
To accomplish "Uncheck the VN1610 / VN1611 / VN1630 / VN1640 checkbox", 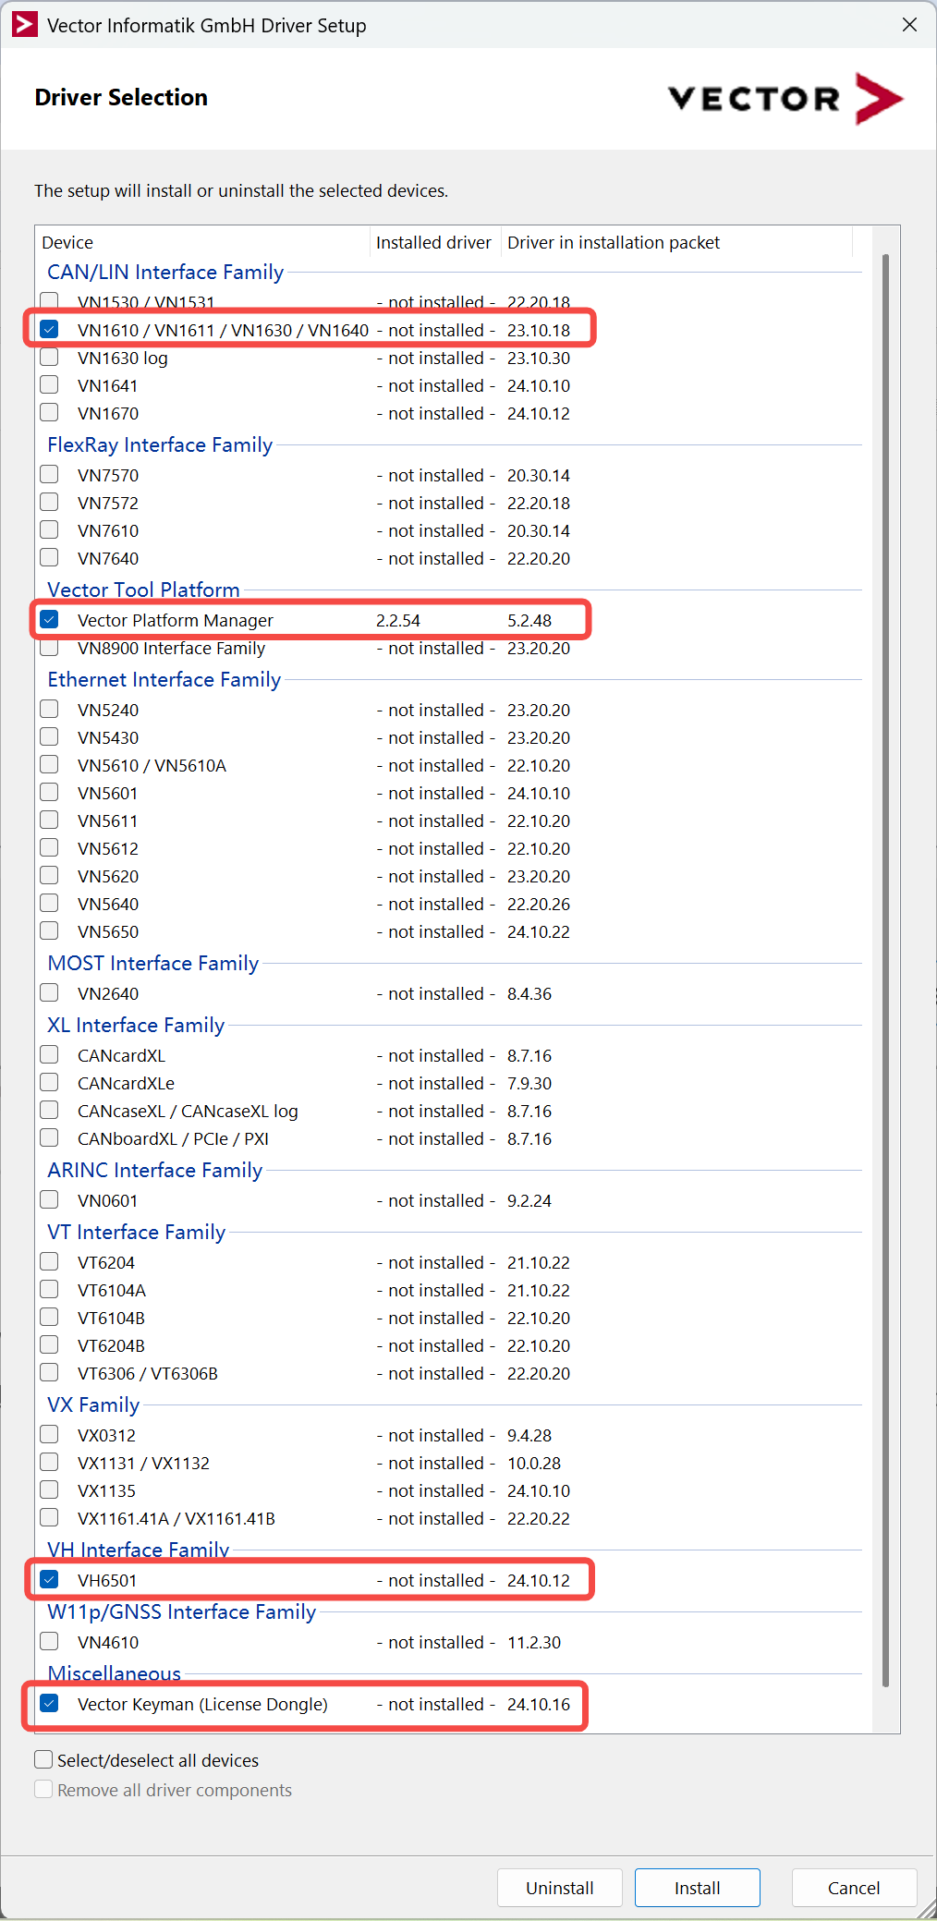I will click(x=50, y=329).
